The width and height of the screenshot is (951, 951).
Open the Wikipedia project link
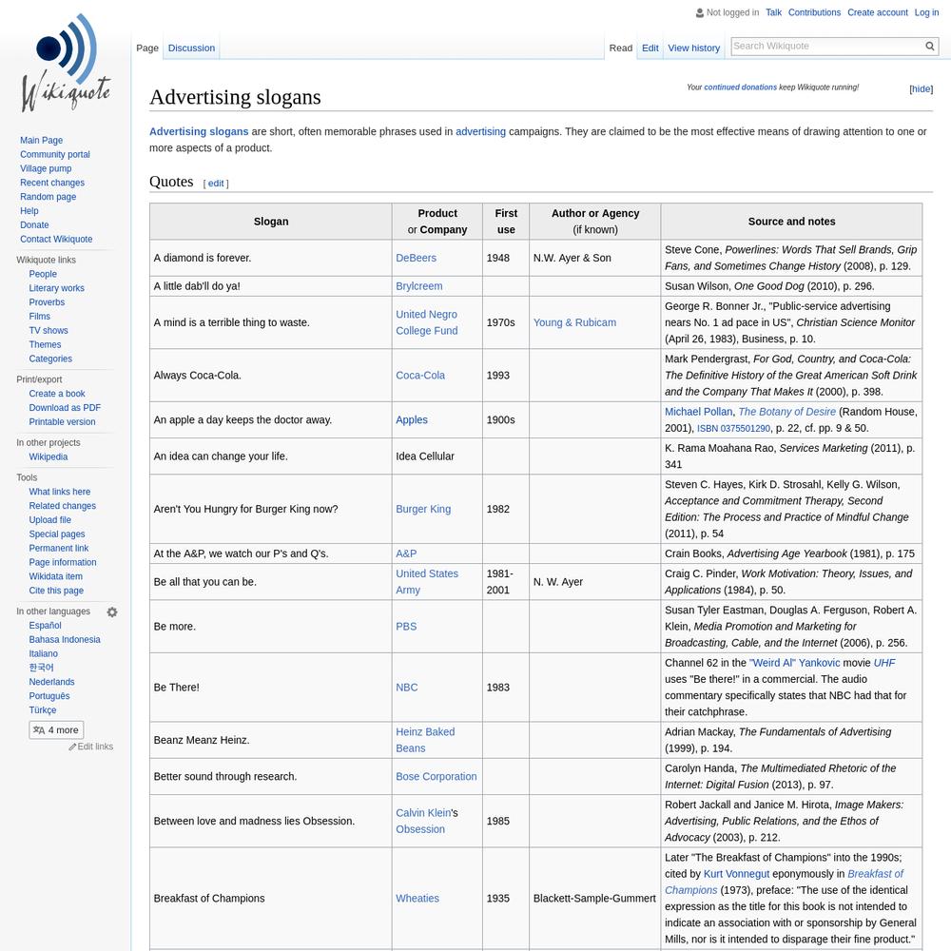tap(48, 456)
